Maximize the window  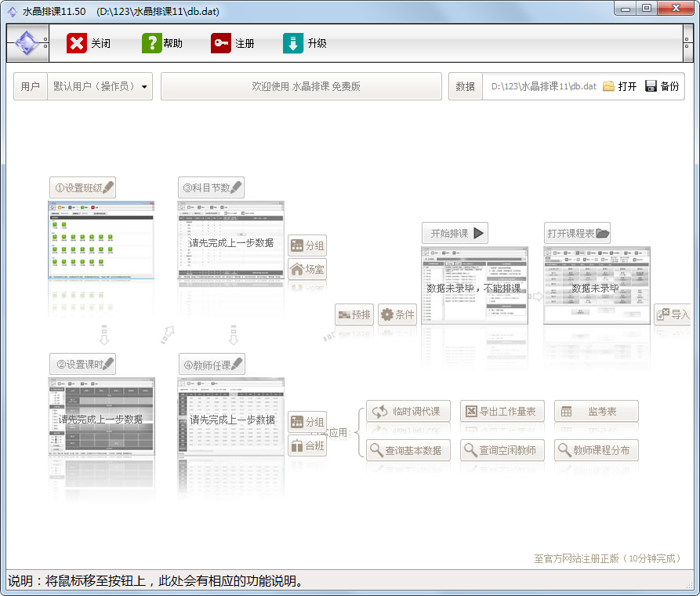coord(647,8)
